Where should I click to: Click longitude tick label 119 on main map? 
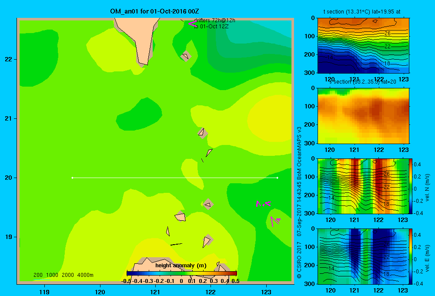pos(44,292)
